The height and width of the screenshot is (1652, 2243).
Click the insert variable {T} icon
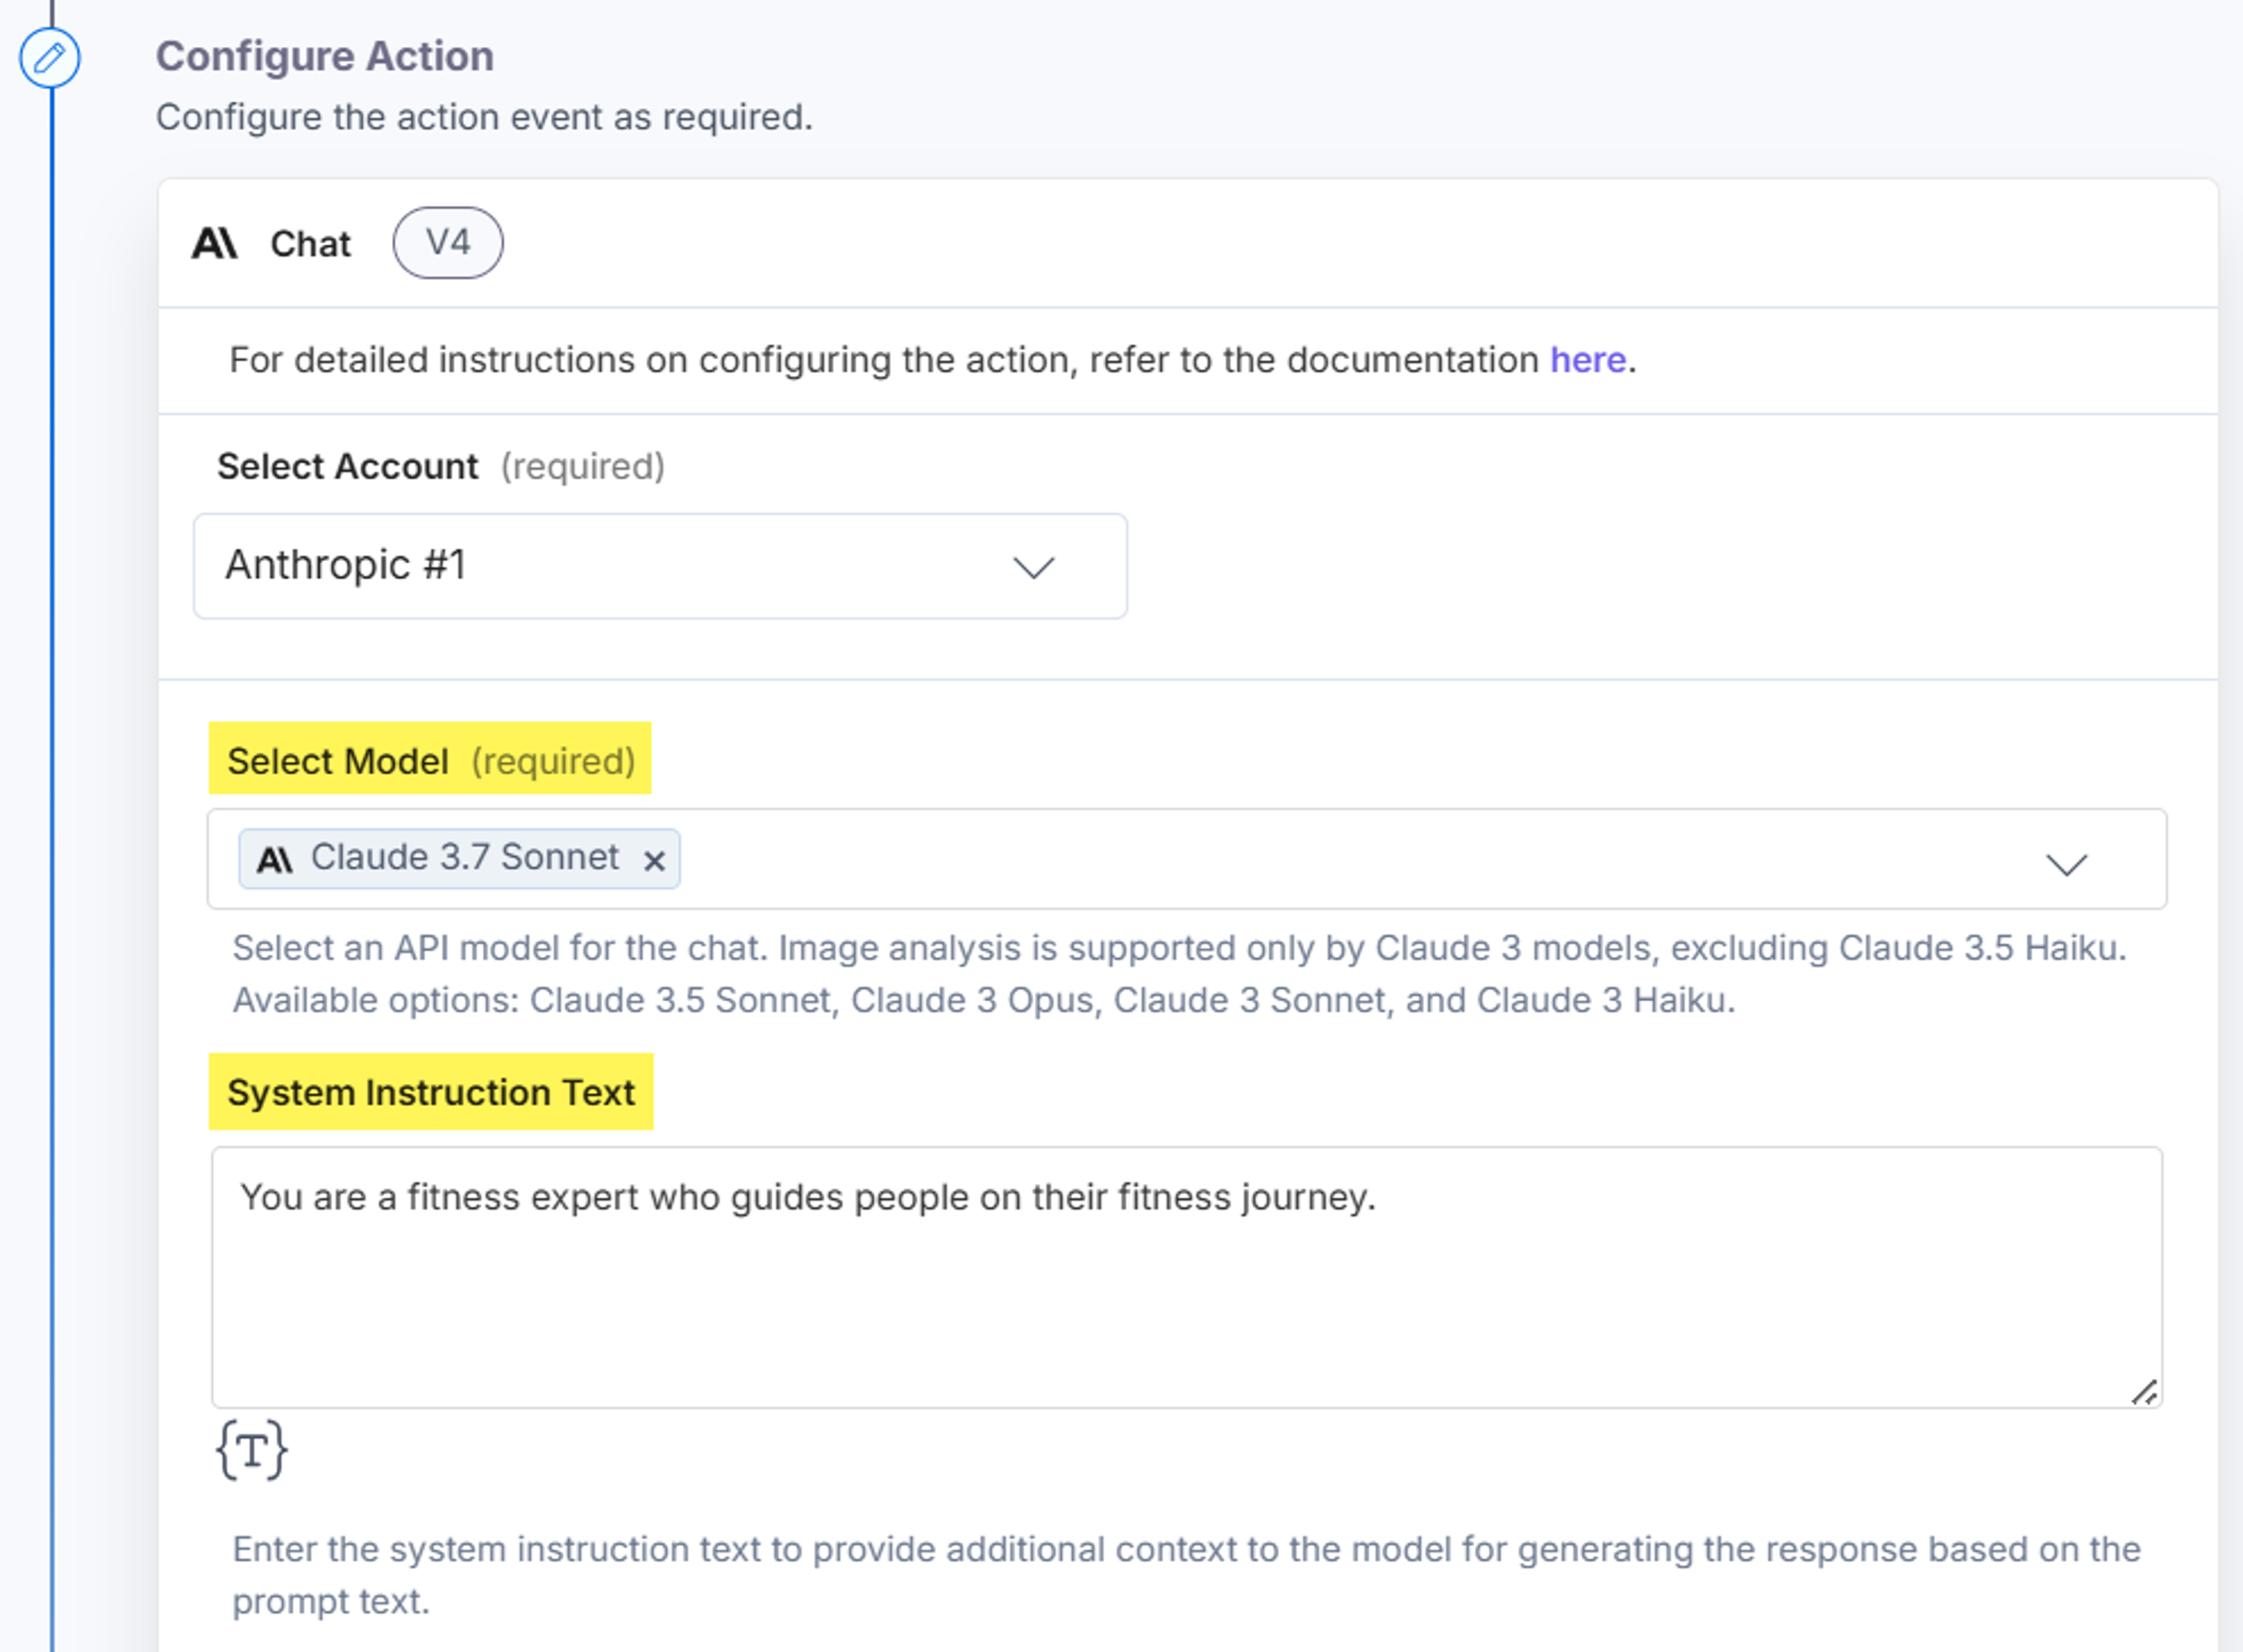[x=252, y=1449]
